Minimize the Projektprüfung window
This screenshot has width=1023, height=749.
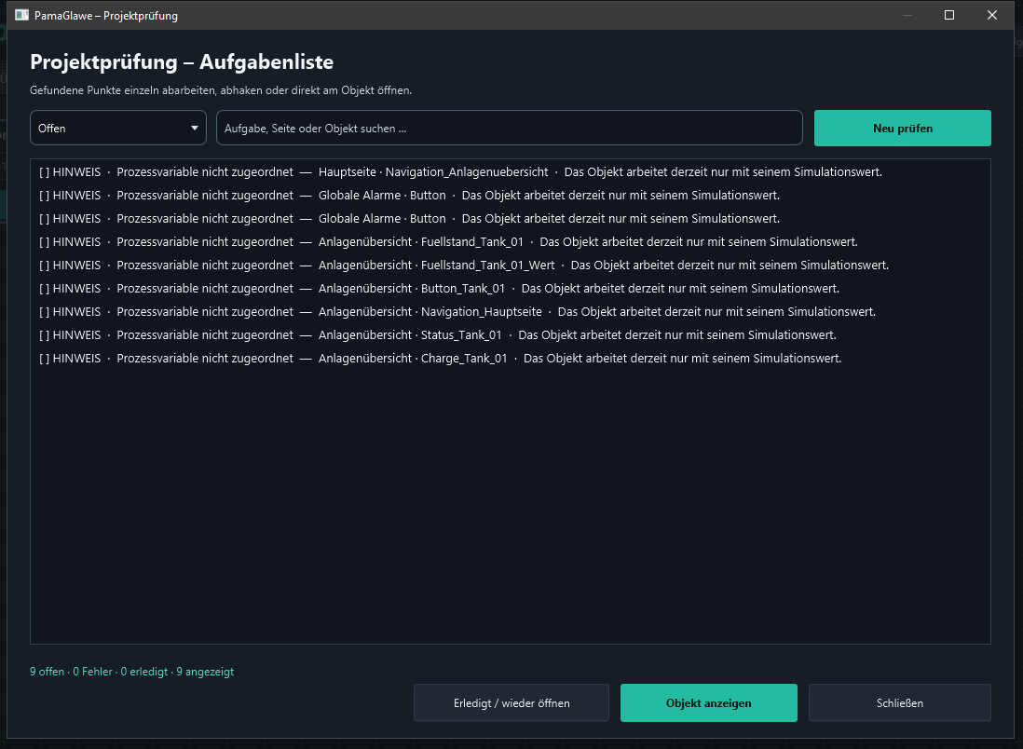907,15
